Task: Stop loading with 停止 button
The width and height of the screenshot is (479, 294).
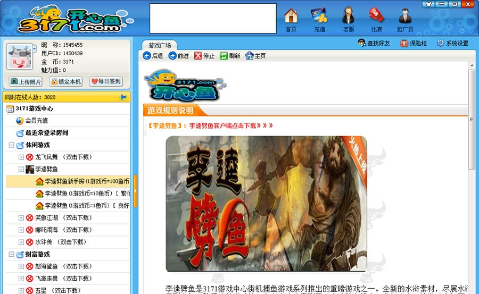Action: click(204, 56)
